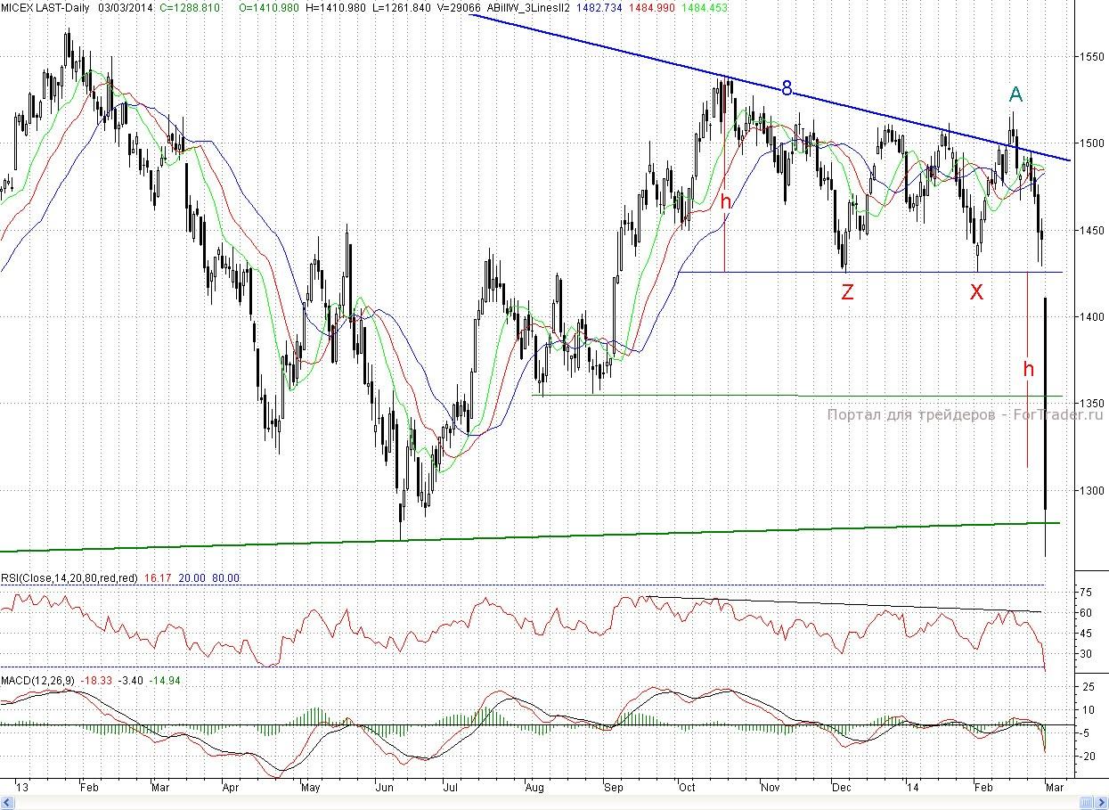1109x810 pixels.
Task: Select the red h label beside the March drop
Action: click(x=1028, y=368)
